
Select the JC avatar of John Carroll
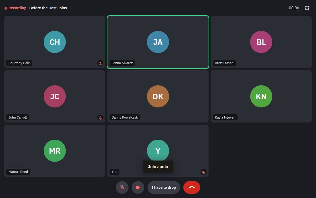[55, 96]
